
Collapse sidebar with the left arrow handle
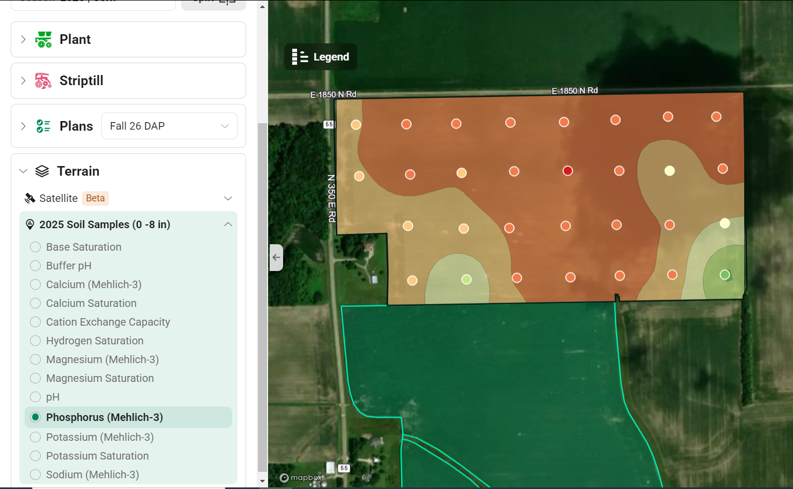click(276, 257)
